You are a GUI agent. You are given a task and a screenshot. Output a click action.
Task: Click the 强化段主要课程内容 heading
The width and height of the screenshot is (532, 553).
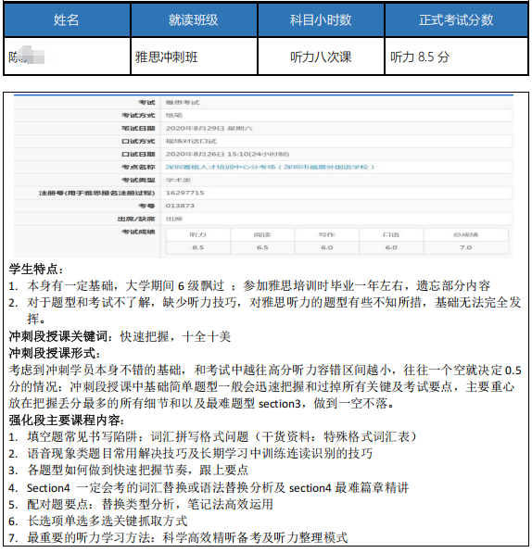click(x=67, y=420)
